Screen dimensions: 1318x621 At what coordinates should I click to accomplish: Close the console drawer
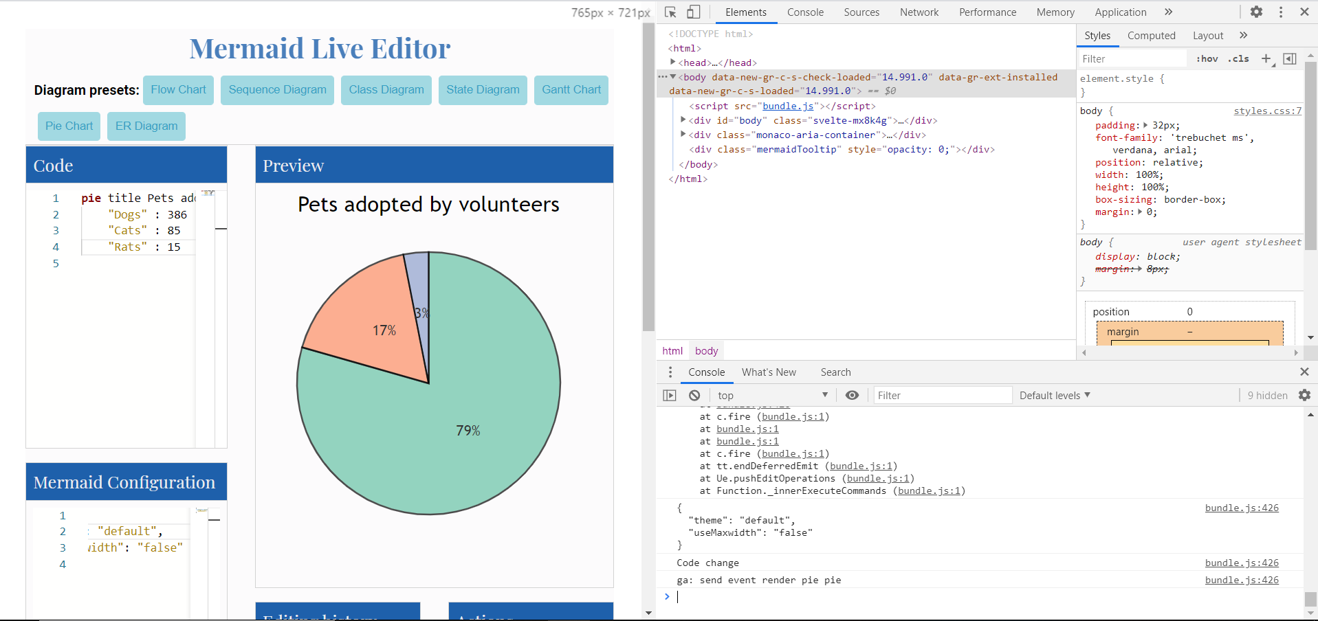(x=1304, y=372)
